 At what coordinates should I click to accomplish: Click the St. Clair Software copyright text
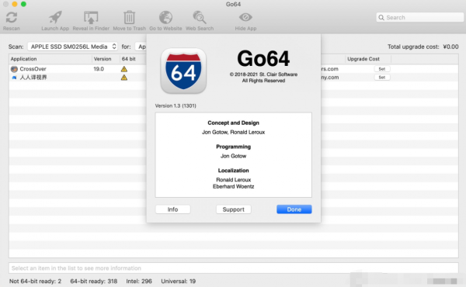point(263,74)
